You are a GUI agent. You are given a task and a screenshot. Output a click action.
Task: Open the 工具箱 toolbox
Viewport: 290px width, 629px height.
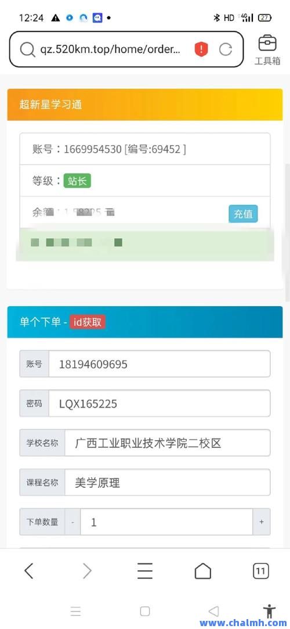pos(267,50)
